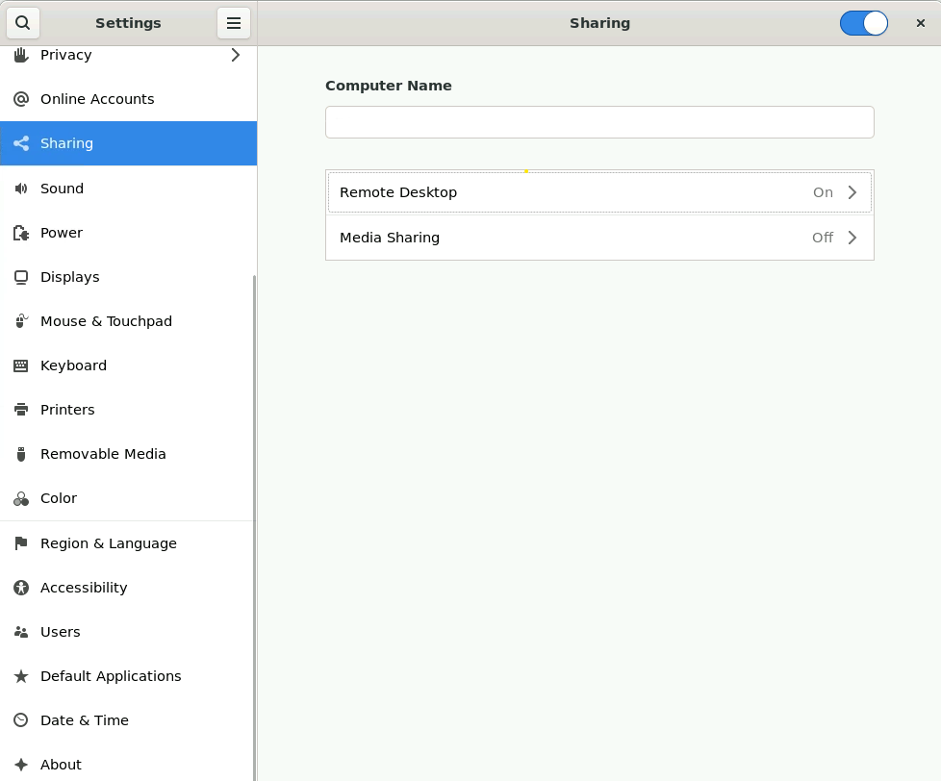Open the Media Sharing row
Viewport: 941px width, 781px height.
(x=577, y=238)
